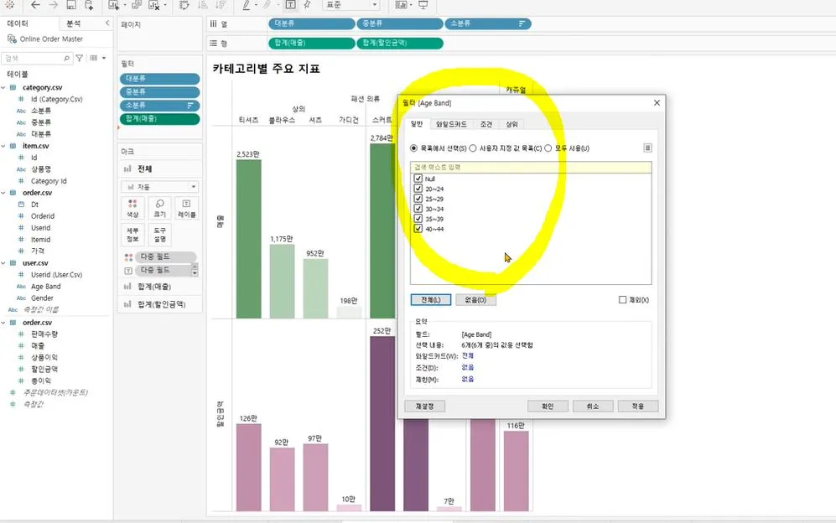This screenshot has height=523, width=836.
Task: Click the Redo forward arrow
Action: coord(54,5)
